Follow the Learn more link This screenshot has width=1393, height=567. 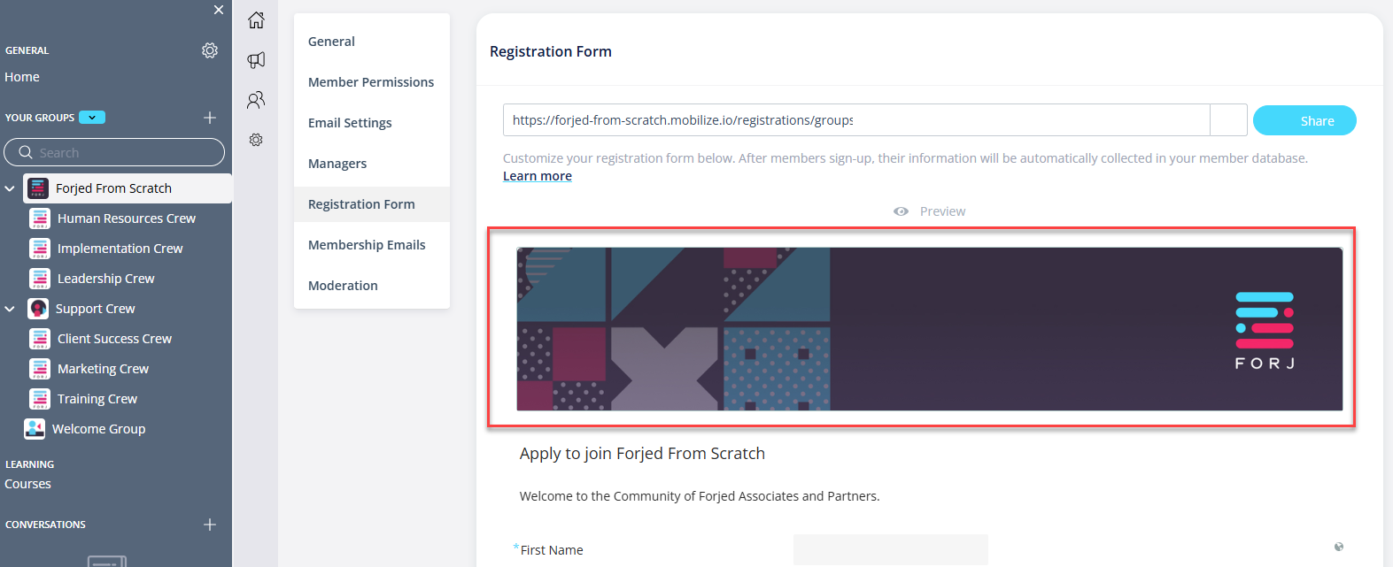538,176
